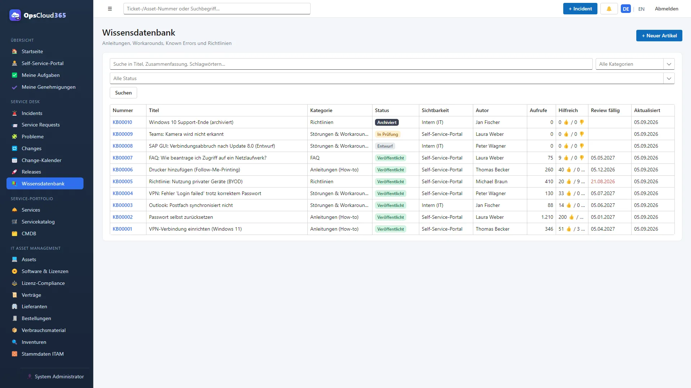This screenshot has width=691, height=388.
Task: Open article KB00008 link
Action: click(x=123, y=146)
